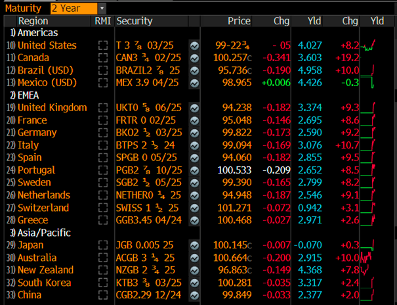Collapse the 3) Asia/Pacific region group
This screenshot has width=397, height=305.
(x=41, y=233)
